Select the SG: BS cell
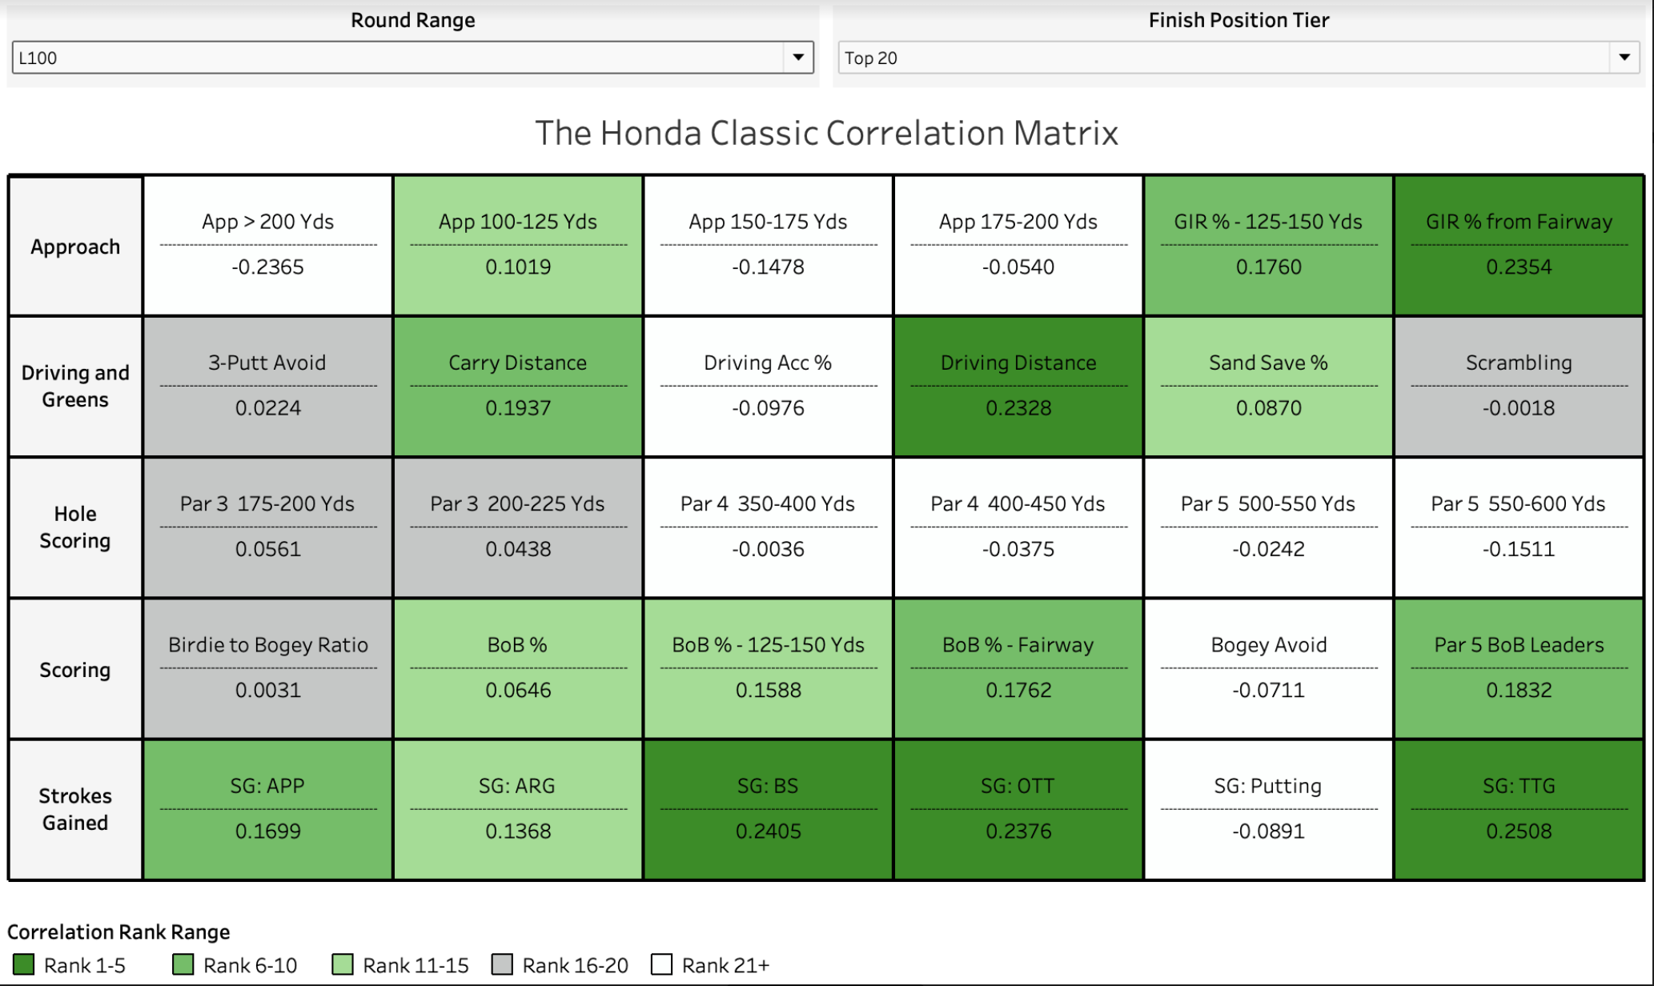The image size is (1654, 986). click(769, 809)
